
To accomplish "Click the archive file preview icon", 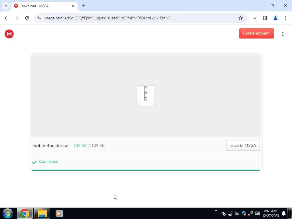I will (x=146, y=96).
